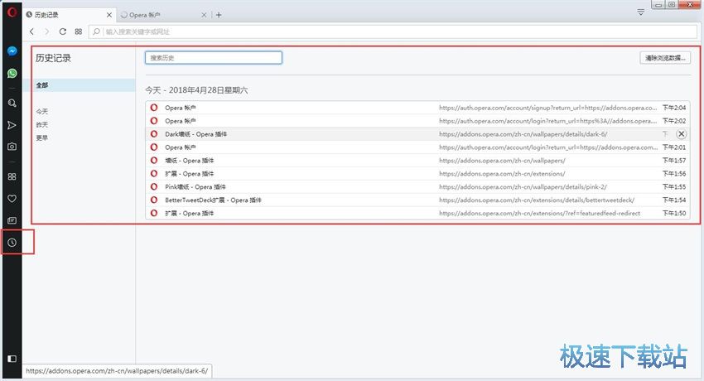
Task: Open the personal news send-arrow icon
Action: (12, 125)
